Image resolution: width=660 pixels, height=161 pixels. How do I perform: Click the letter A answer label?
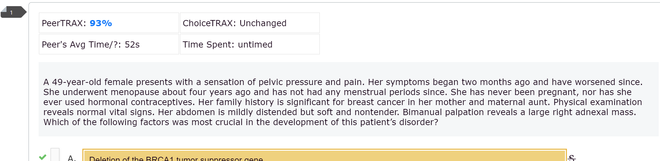click(x=72, y=158)
